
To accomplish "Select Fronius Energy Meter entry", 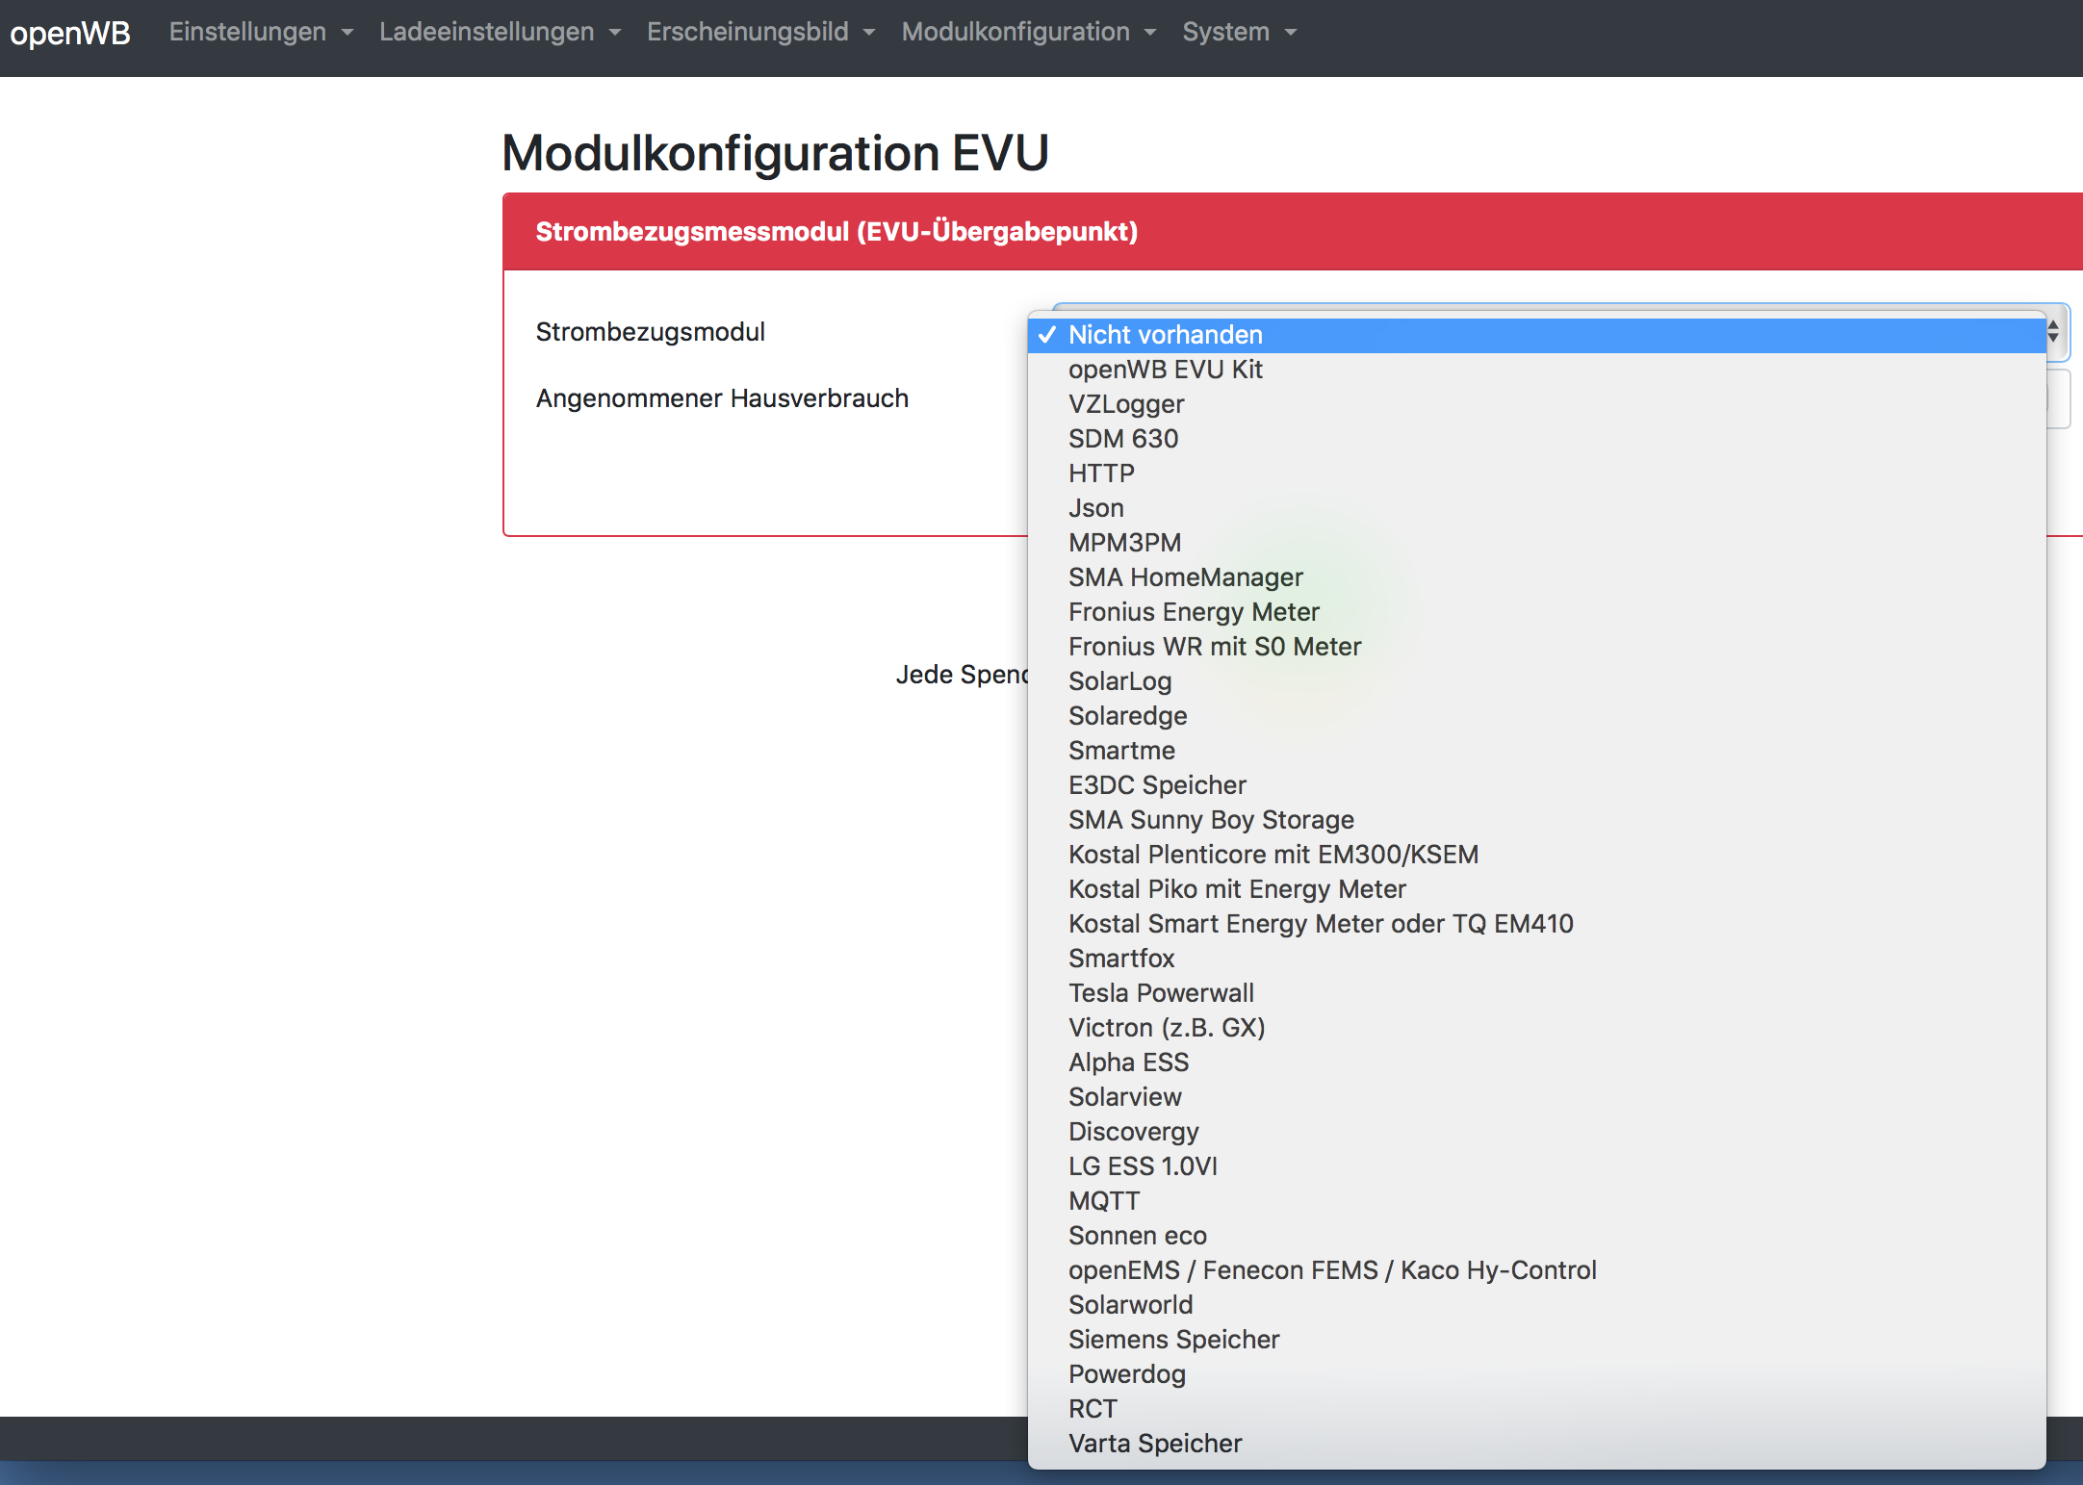I will [1194, 612].
